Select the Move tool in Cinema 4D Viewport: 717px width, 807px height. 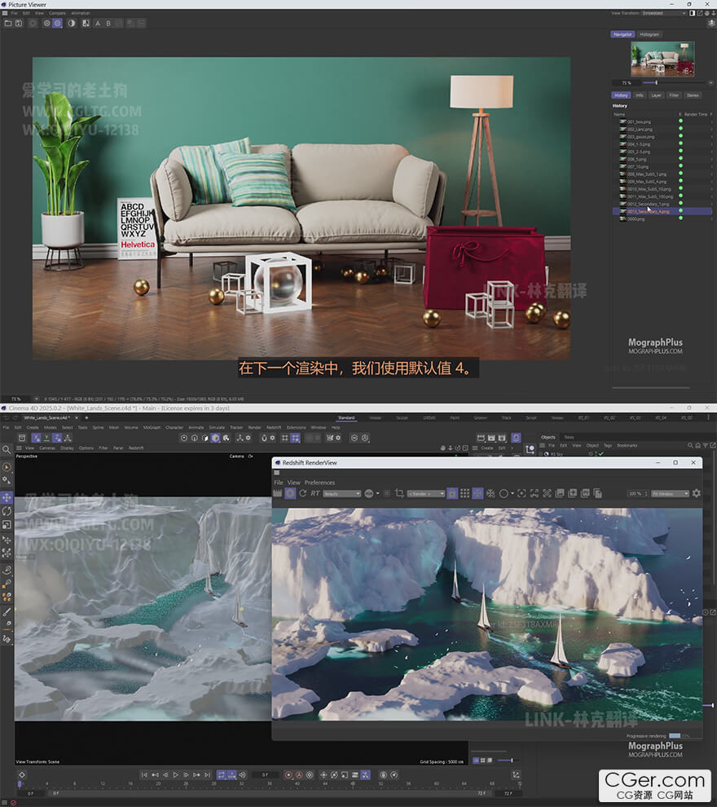7,497
